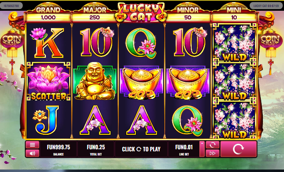This screenshot has height=172, width=284.
Task: Click the large spin button
Action: (238, 149)
